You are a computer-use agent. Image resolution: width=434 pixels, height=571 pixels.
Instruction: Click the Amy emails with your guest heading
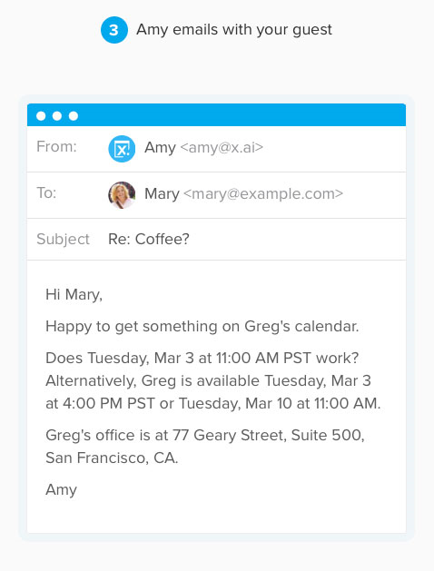[234, 30]
